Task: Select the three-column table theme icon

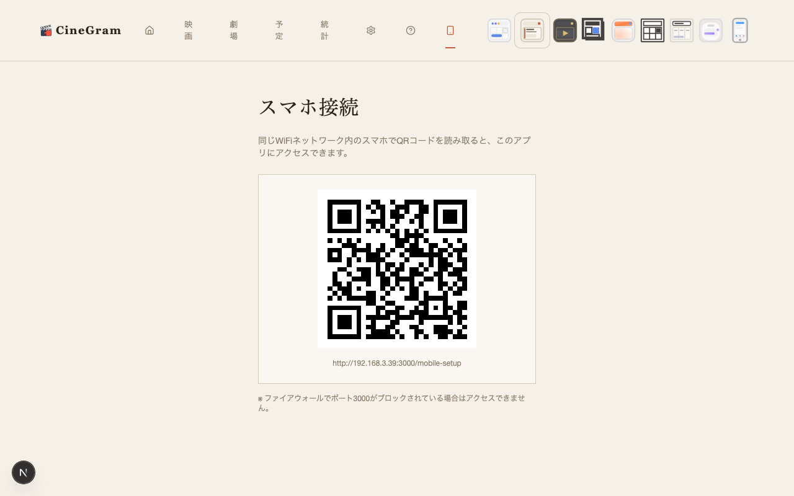Action: [681, 30]
